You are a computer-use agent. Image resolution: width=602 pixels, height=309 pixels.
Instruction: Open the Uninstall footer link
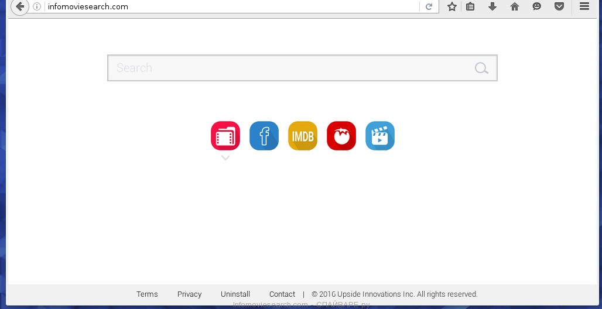tap(235, 294)
